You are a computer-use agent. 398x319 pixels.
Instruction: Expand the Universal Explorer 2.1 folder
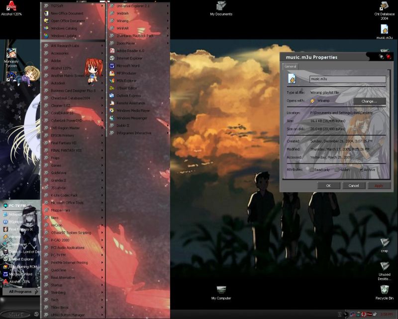coord(138,5)
